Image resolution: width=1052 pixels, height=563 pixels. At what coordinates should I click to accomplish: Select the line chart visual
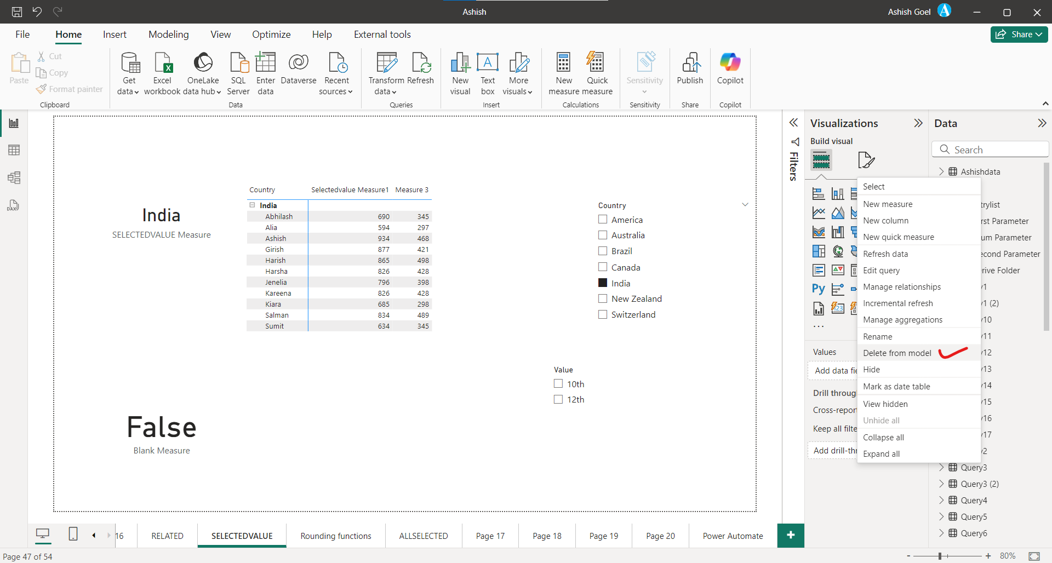(819, 212)
